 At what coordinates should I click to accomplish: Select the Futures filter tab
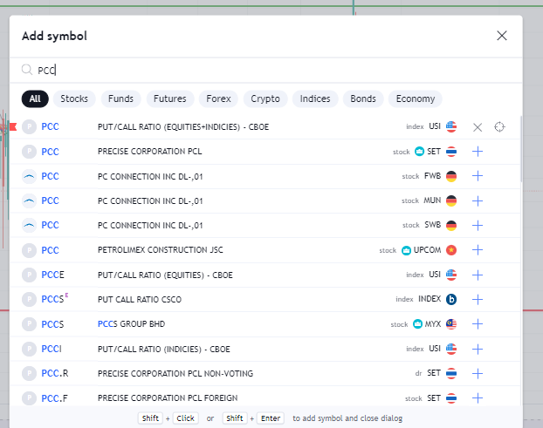[170, 99]
